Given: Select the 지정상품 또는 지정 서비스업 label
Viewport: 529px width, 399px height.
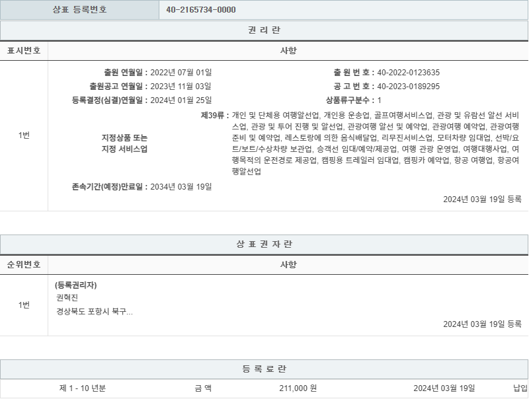Looking at the screenshot, I should coord(124,143).
